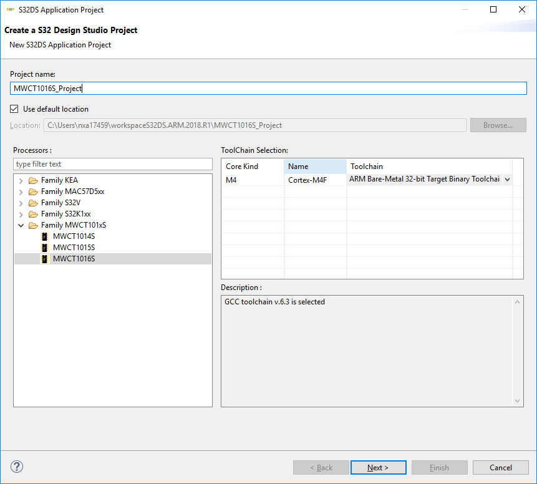Click the disabled Back button
The width and height of the screenshot is (537, 484).
321,468
